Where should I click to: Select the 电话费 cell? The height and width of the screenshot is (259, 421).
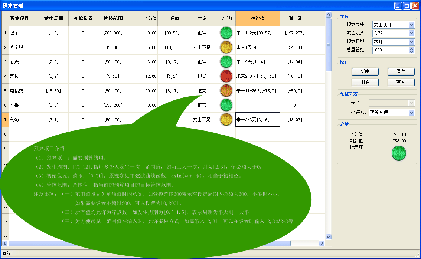(24, 91)
